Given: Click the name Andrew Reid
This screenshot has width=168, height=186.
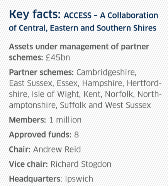Looking at the screenshot, I should click(x=57, y=149).
